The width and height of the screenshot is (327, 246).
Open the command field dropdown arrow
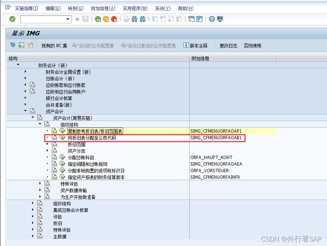tap(67, 19)
